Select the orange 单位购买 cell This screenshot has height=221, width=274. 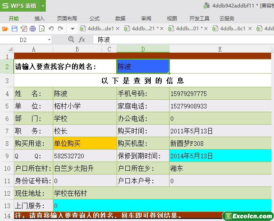[85, 143]
